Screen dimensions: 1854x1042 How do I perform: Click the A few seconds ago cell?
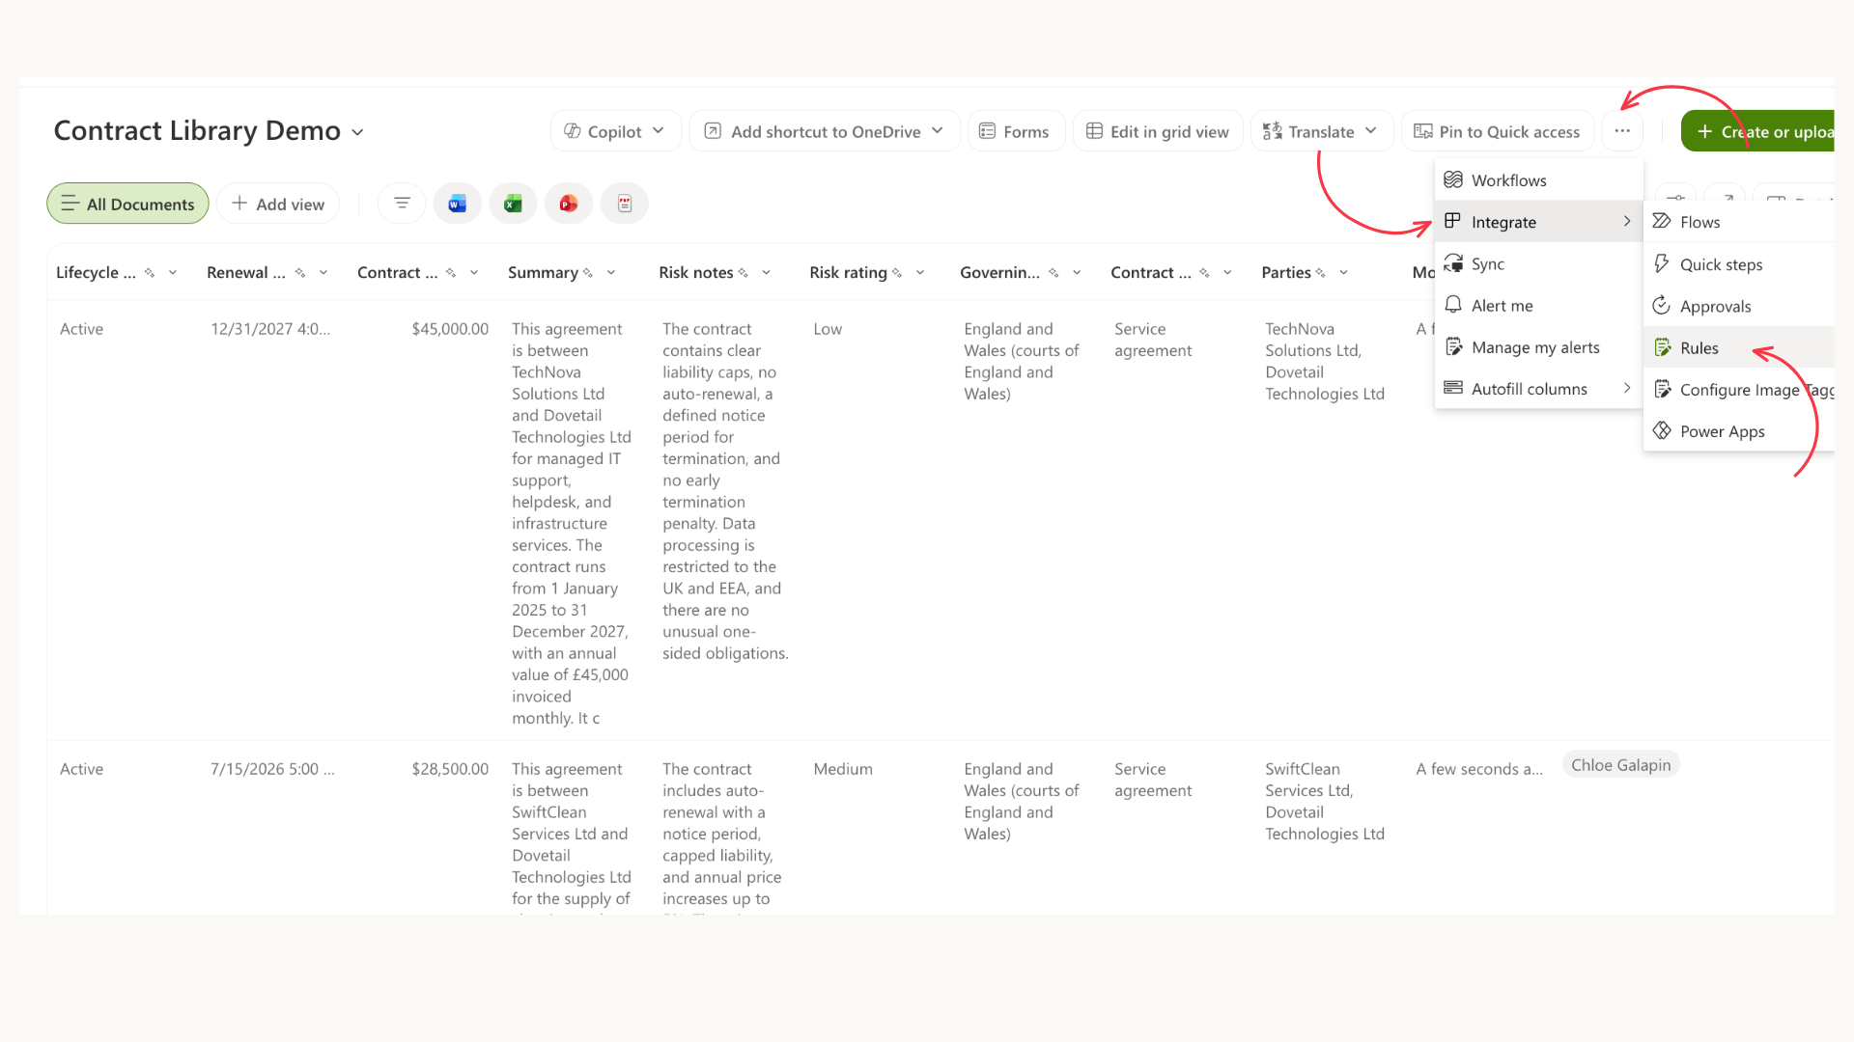pos(1479,769)
